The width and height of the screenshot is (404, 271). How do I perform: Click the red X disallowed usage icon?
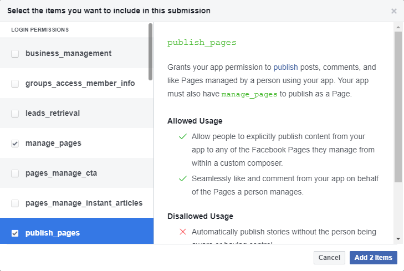coord(183,232)
